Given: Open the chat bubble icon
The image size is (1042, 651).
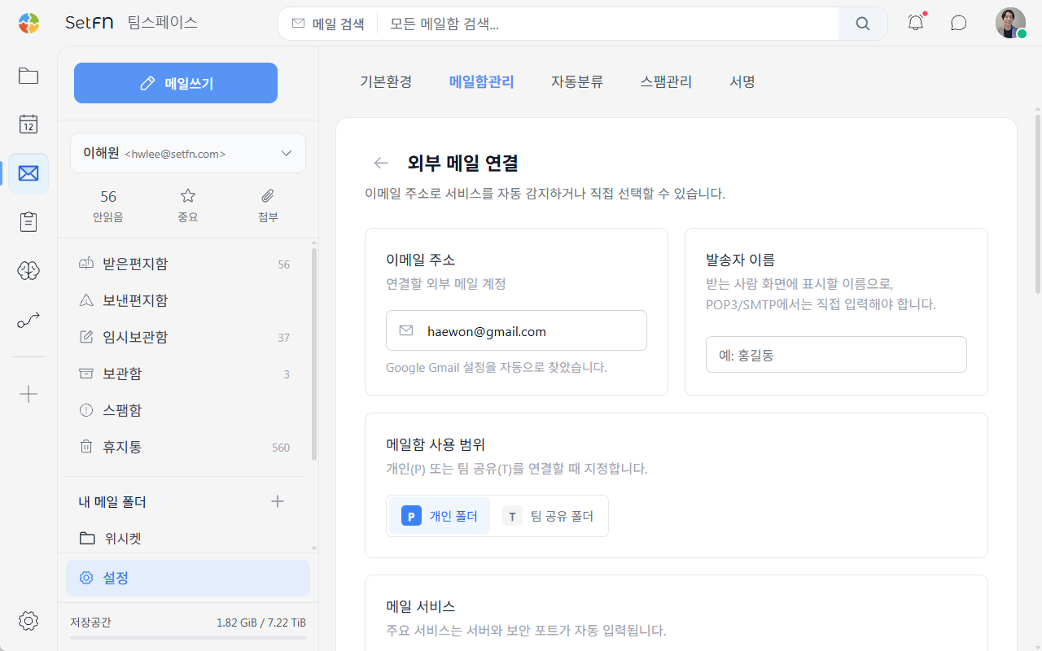Looking at the screenshot, I should [959, 23].
